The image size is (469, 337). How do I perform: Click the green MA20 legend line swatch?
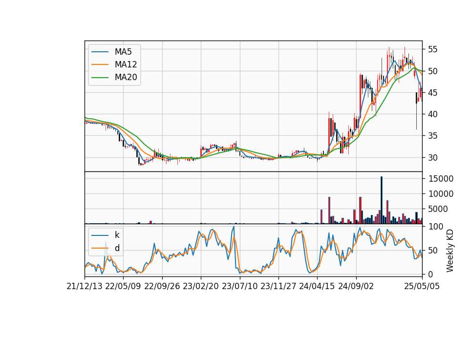pyautogui.click(x=100, y=78)
